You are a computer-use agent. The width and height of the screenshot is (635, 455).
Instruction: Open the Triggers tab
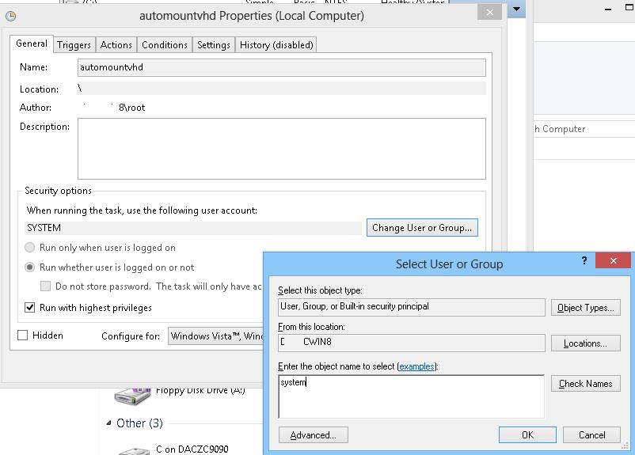(74, 45)
